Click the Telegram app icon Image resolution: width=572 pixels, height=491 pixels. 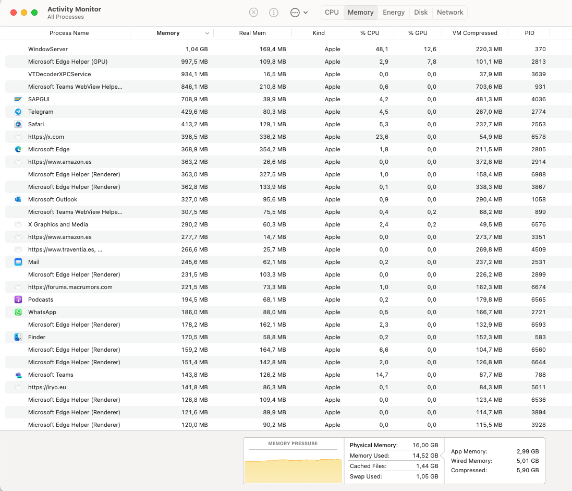18,112
